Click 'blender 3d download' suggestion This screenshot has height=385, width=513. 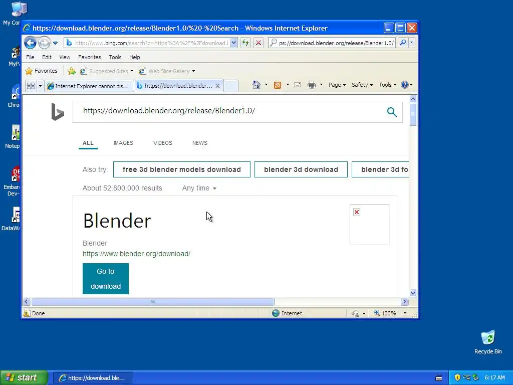pyautogui.click(x=301, y=169)
